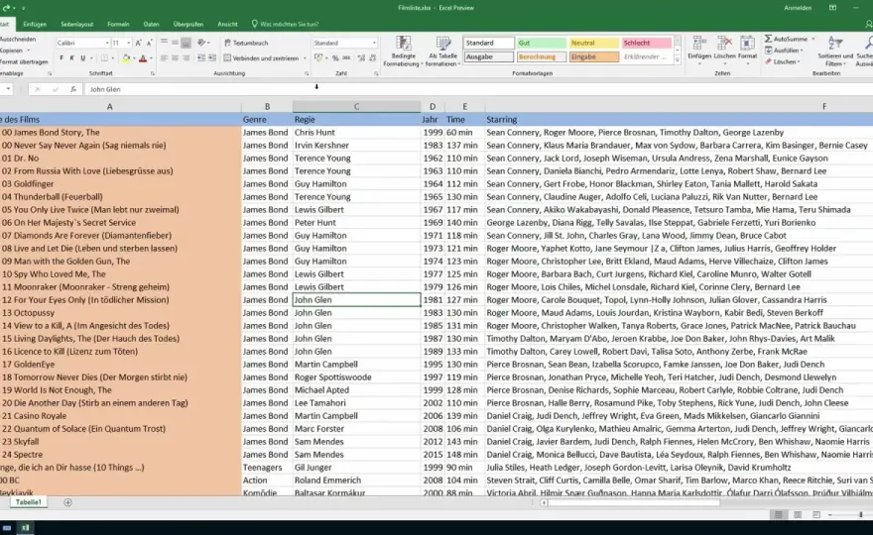Align text to top icon
Image resolution: width=873 pixels, height=535 pixels.
pyautogui.click(x=164, y=43)
